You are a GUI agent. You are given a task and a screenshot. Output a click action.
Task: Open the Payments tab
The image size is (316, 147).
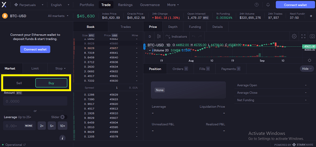[x=231, y=69]
